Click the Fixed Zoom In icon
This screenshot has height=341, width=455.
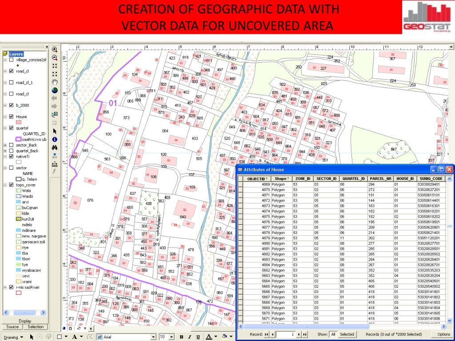[x=55, y=66]
